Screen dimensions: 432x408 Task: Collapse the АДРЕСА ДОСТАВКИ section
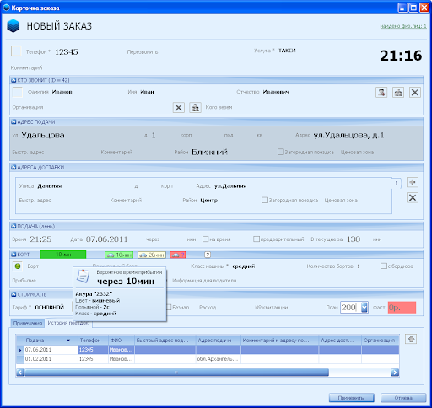(x=13, y=168)
